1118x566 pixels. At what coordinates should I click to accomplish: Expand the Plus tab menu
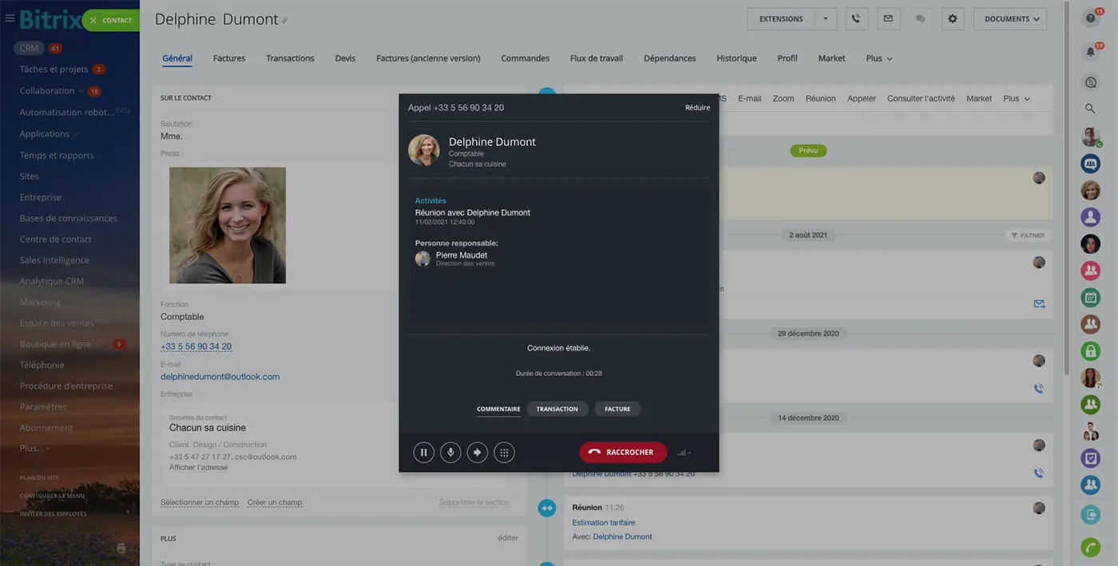878,58
